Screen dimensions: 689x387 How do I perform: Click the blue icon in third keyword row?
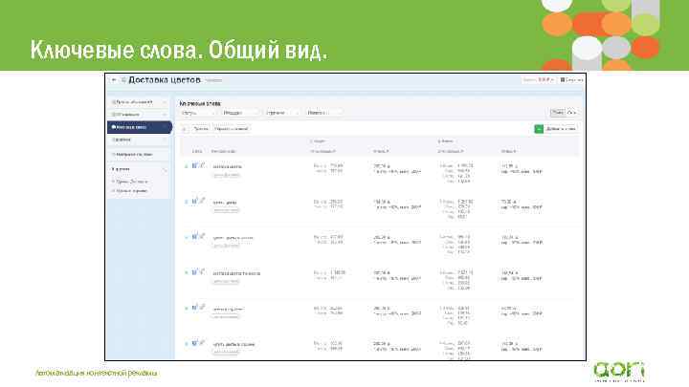tap(194, 237)
